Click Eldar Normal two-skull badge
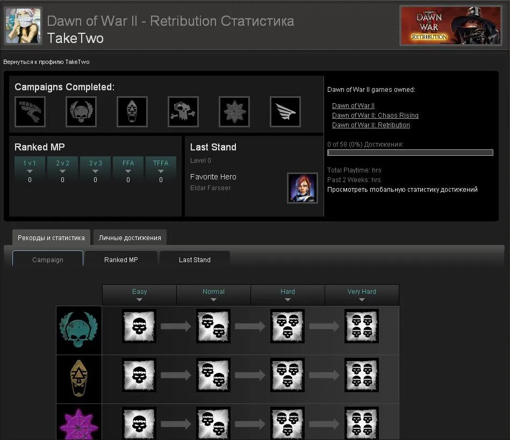The height and width of the screenshot is (440, 510). 213,375
